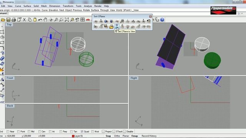Viewport: 246px width, 138px height.
Task: Click folder icon in Set CPlane panel
Action: [x=111, y=26]
